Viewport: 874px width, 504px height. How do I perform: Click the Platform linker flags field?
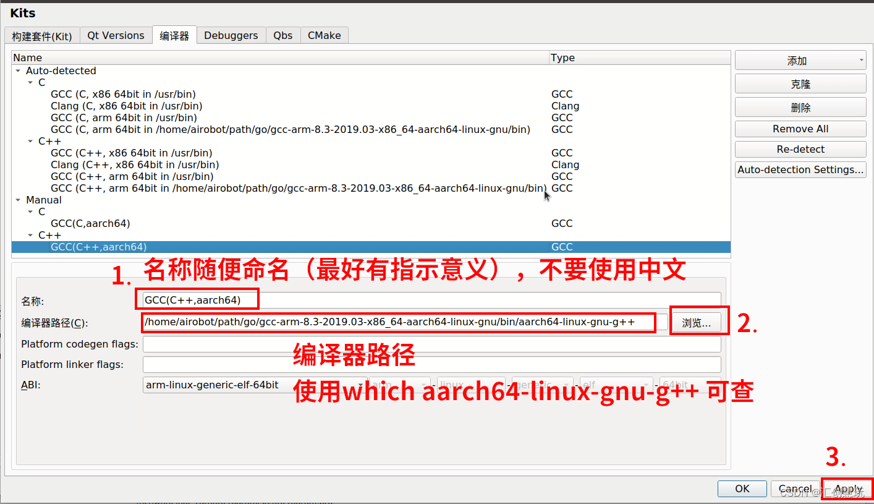click(431, 364)
